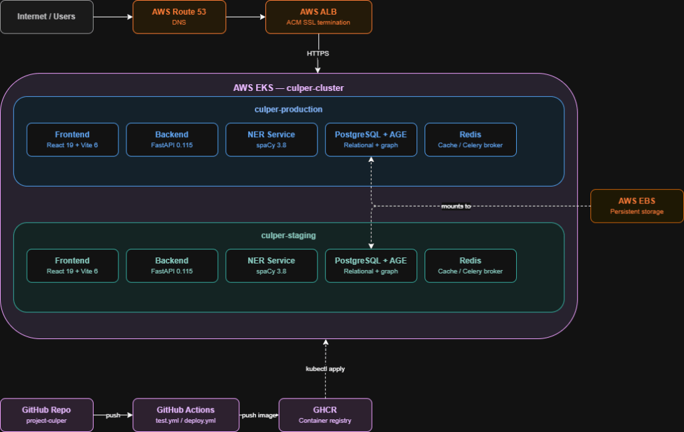Click the AWS ALB node
The image size is (684, 432).
pos(318,17)
